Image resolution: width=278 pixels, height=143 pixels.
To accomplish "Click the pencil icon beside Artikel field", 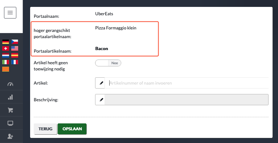I will [100, 83].
